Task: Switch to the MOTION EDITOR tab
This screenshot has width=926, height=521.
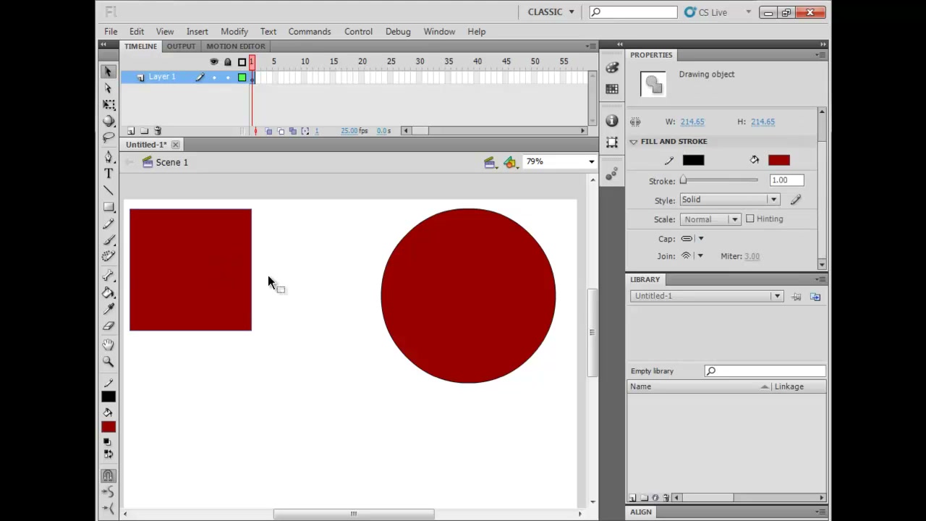Action: [236, 46]
